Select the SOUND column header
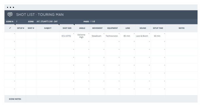This screenshot has width=202, height=107. [143, 28]
